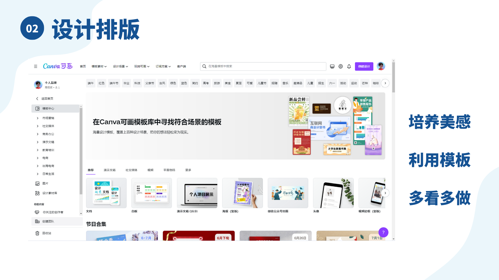Click the 创建团队 sidebar item

[x=57, y=221]
